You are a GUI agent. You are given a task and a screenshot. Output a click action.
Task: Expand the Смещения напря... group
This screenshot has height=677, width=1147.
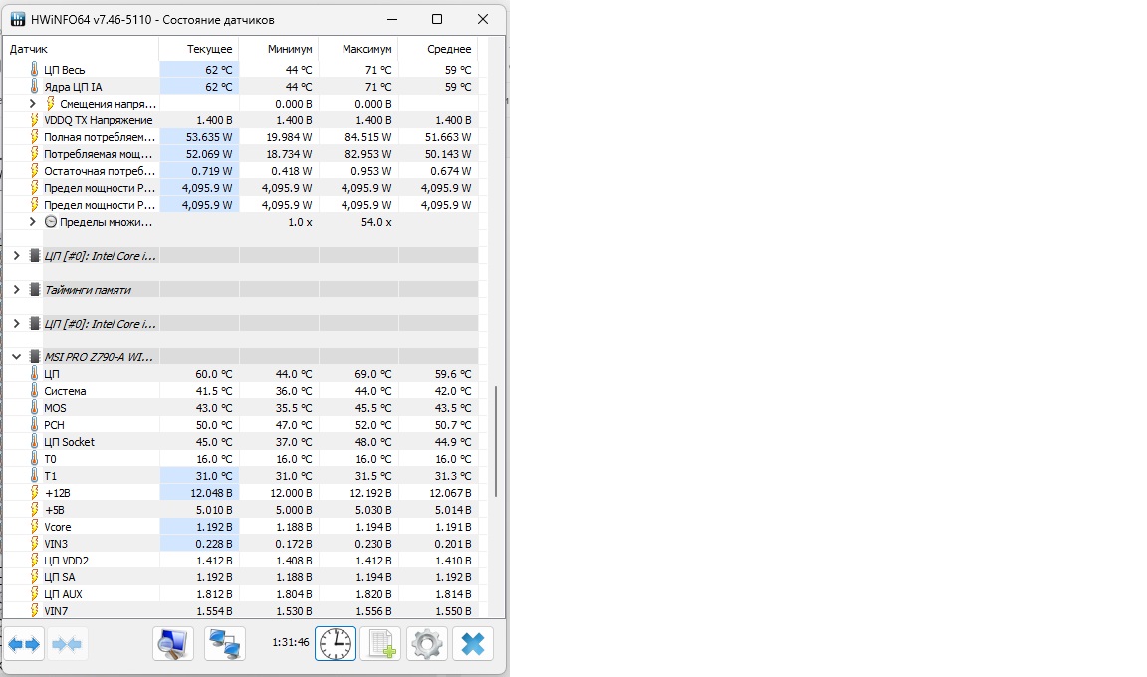pos(32,104)
